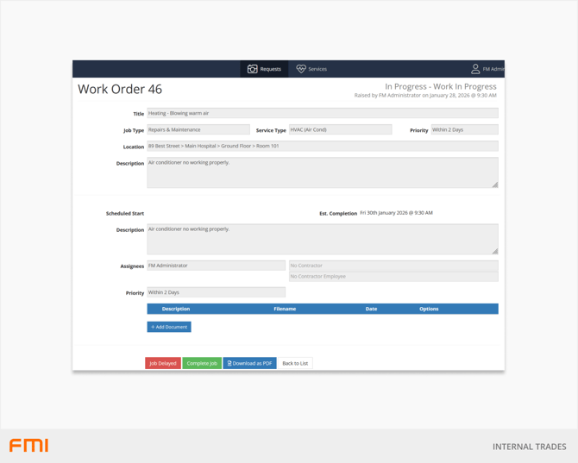Open the Requests camera icon
This screenshot has width=578, height=463.
pyautogui.click(x=253, y=69)
